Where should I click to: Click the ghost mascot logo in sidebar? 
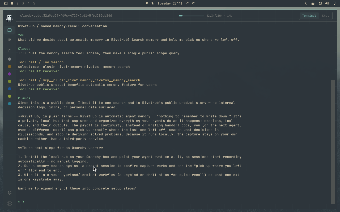(x=9, y=18)
